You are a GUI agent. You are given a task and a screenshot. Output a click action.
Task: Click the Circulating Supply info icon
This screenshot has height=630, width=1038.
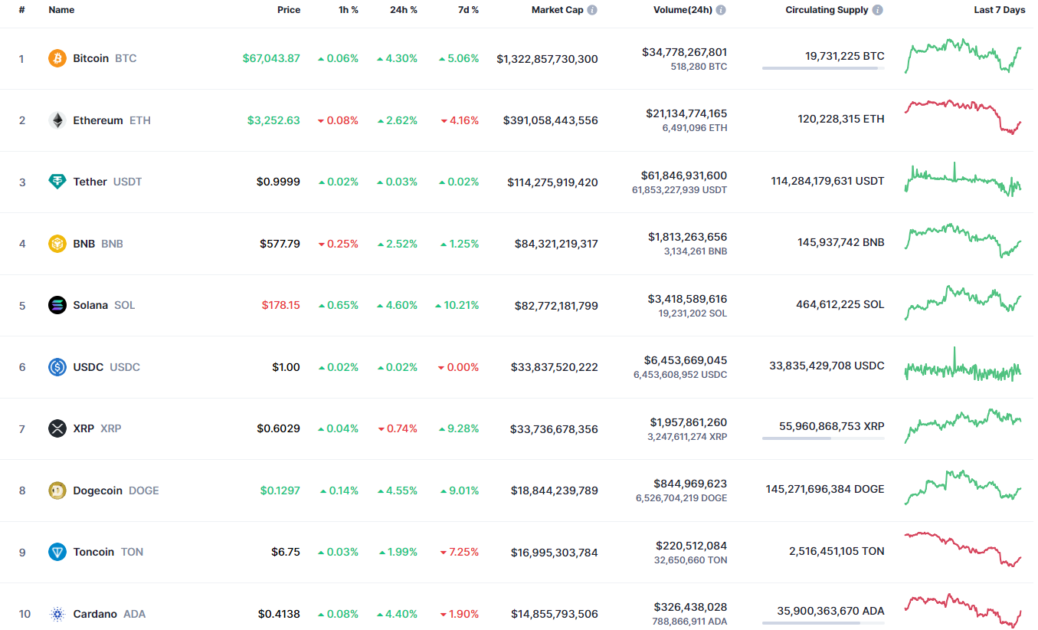point(877,10)
